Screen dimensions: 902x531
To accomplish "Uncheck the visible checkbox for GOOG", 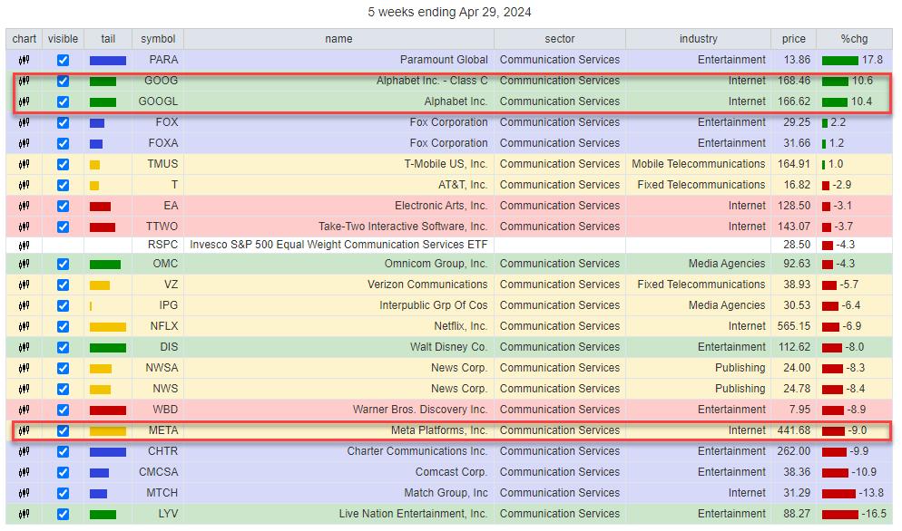I will [x=63, y=81].
